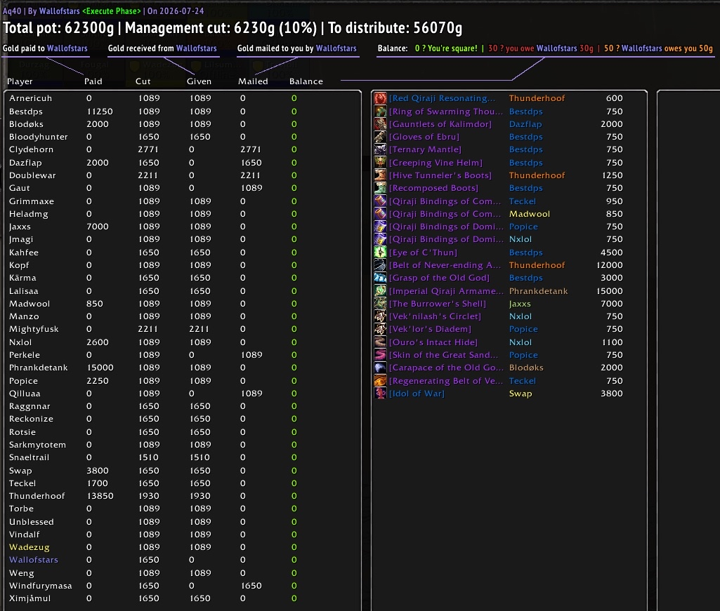The height and width of the screenshot is (611, 720).
Task: Open the [Eye of C'Thun] item link
Action: coord(423,253)
